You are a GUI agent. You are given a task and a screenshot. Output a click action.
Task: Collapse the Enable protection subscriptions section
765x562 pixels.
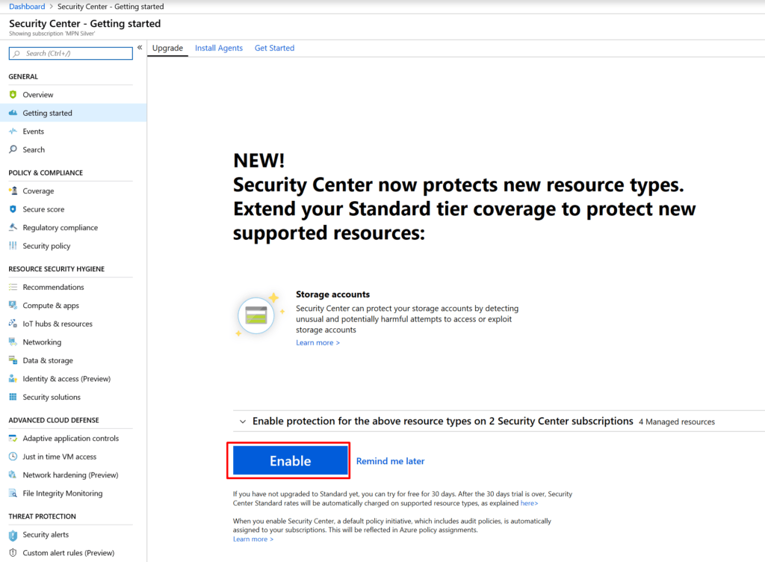coord(243,421)
